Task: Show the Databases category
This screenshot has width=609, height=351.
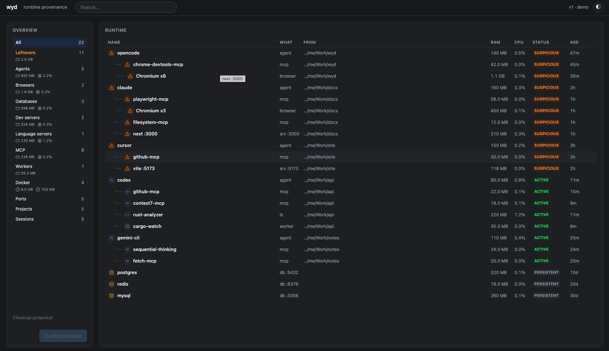Action: (50, 104)
